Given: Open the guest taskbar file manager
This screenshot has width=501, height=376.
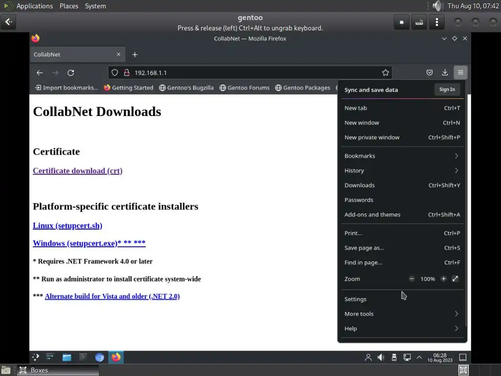Looking at the screenshot, I should coord(67,357).
